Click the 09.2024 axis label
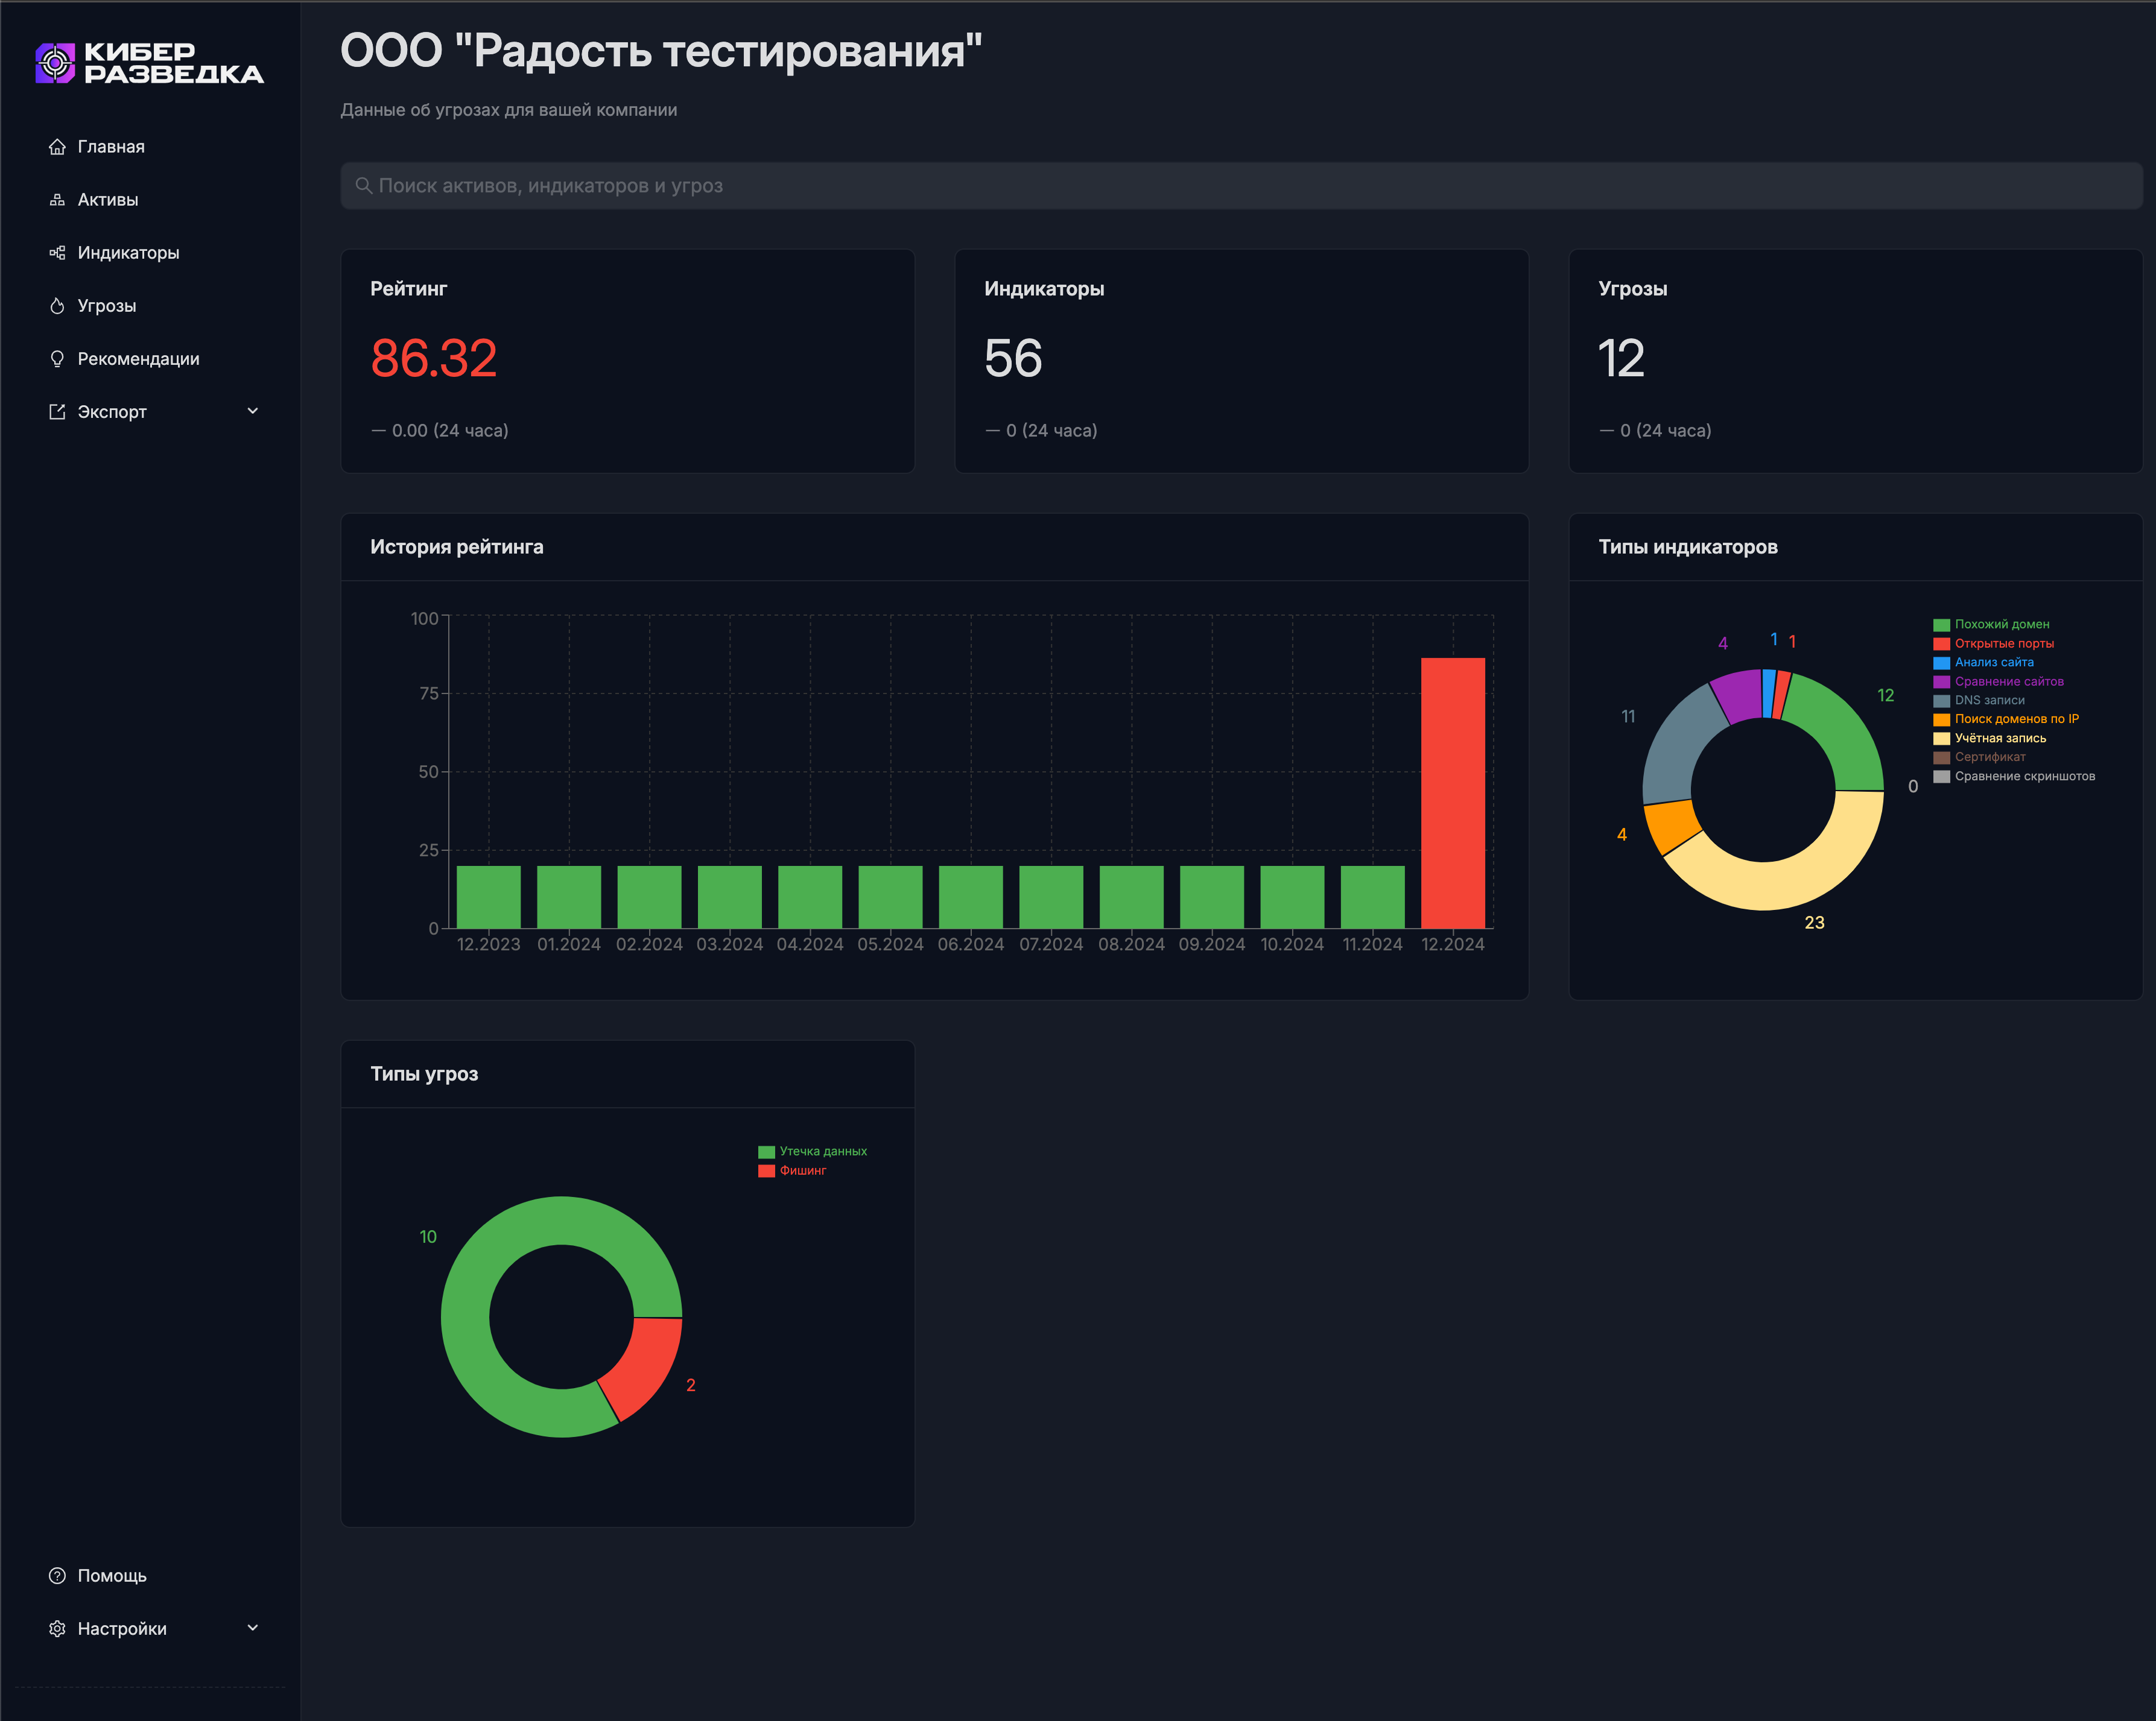This screenshot has width=2156, height=1721. pos(1212,944)
